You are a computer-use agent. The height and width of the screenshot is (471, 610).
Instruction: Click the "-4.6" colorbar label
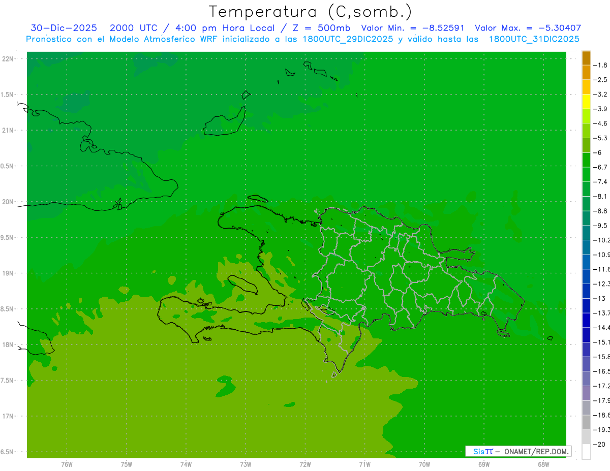coord(601,123)
